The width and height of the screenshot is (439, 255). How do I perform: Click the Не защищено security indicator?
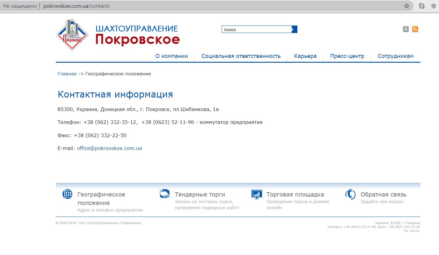(x=20, y=6)
